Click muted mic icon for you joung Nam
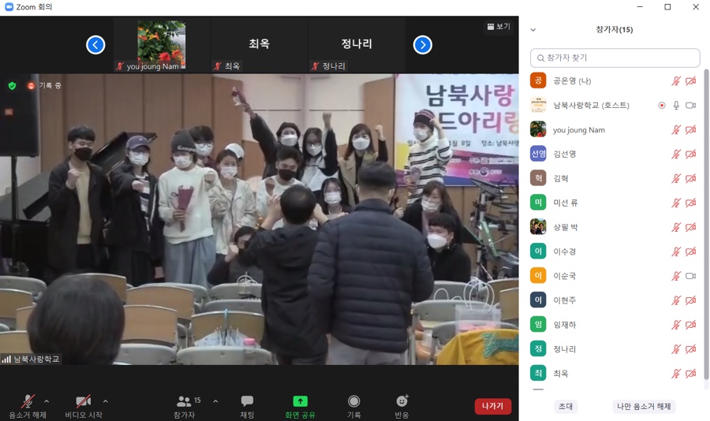Viewport: 710px width, 421px height. coord(675,130)
